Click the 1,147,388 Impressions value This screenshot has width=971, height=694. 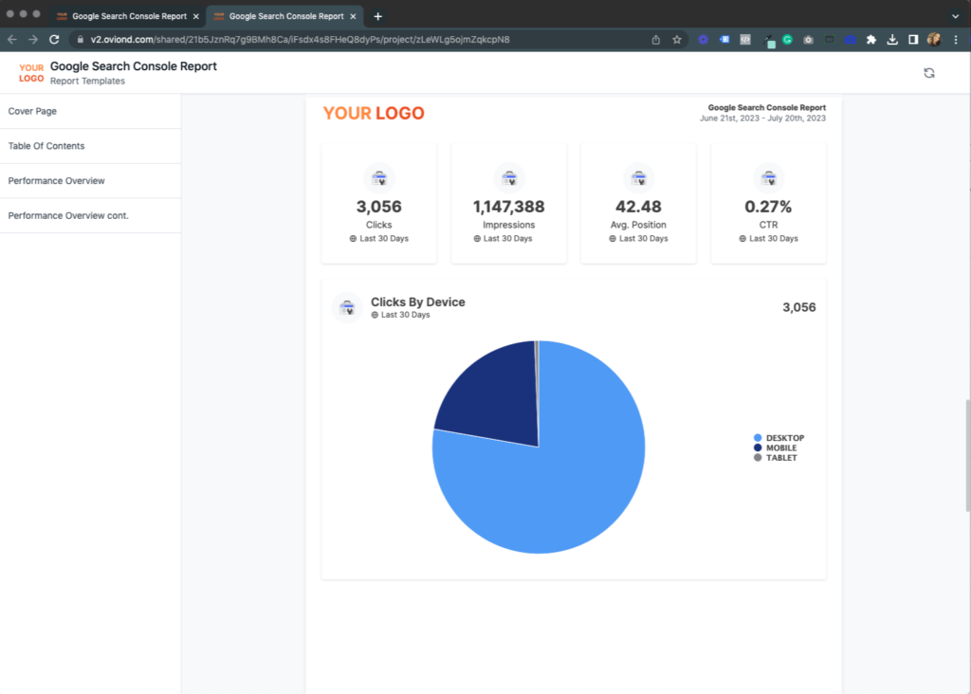pyautogui.click(x=509, y=207)
